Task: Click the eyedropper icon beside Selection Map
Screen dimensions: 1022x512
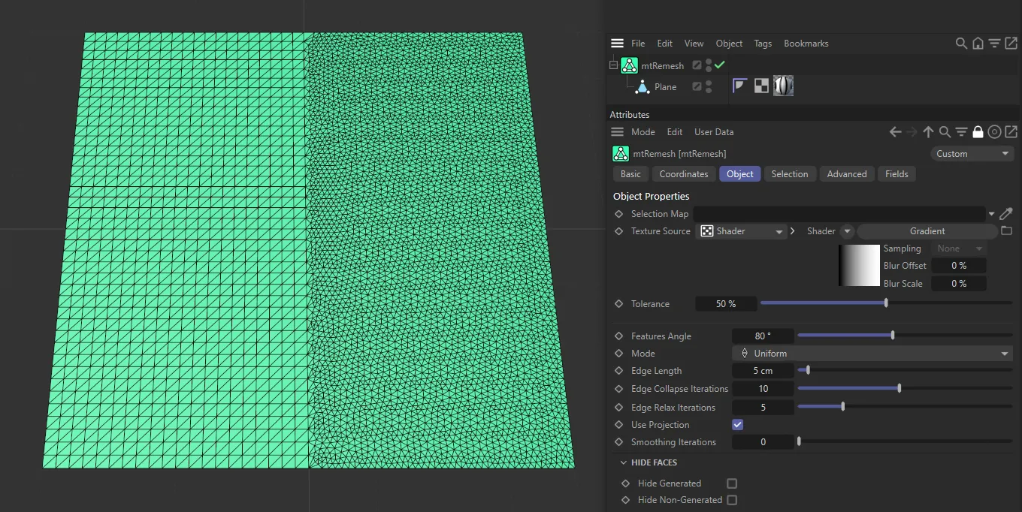Action: click(1006, 213)
